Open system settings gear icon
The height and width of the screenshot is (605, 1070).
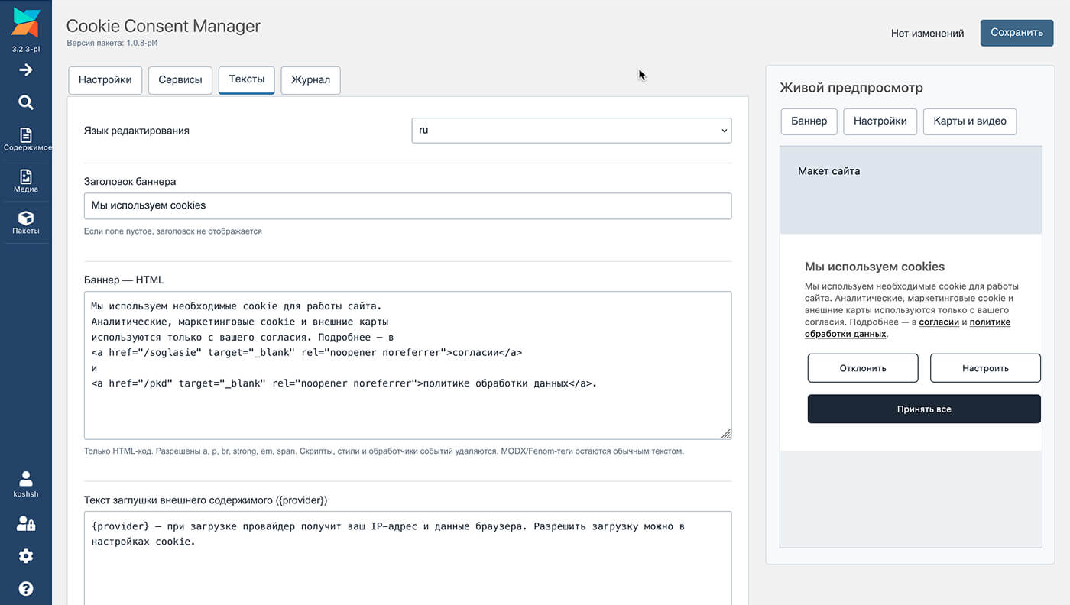[26, 556]
